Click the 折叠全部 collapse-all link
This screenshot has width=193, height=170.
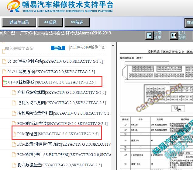point(98,47)
